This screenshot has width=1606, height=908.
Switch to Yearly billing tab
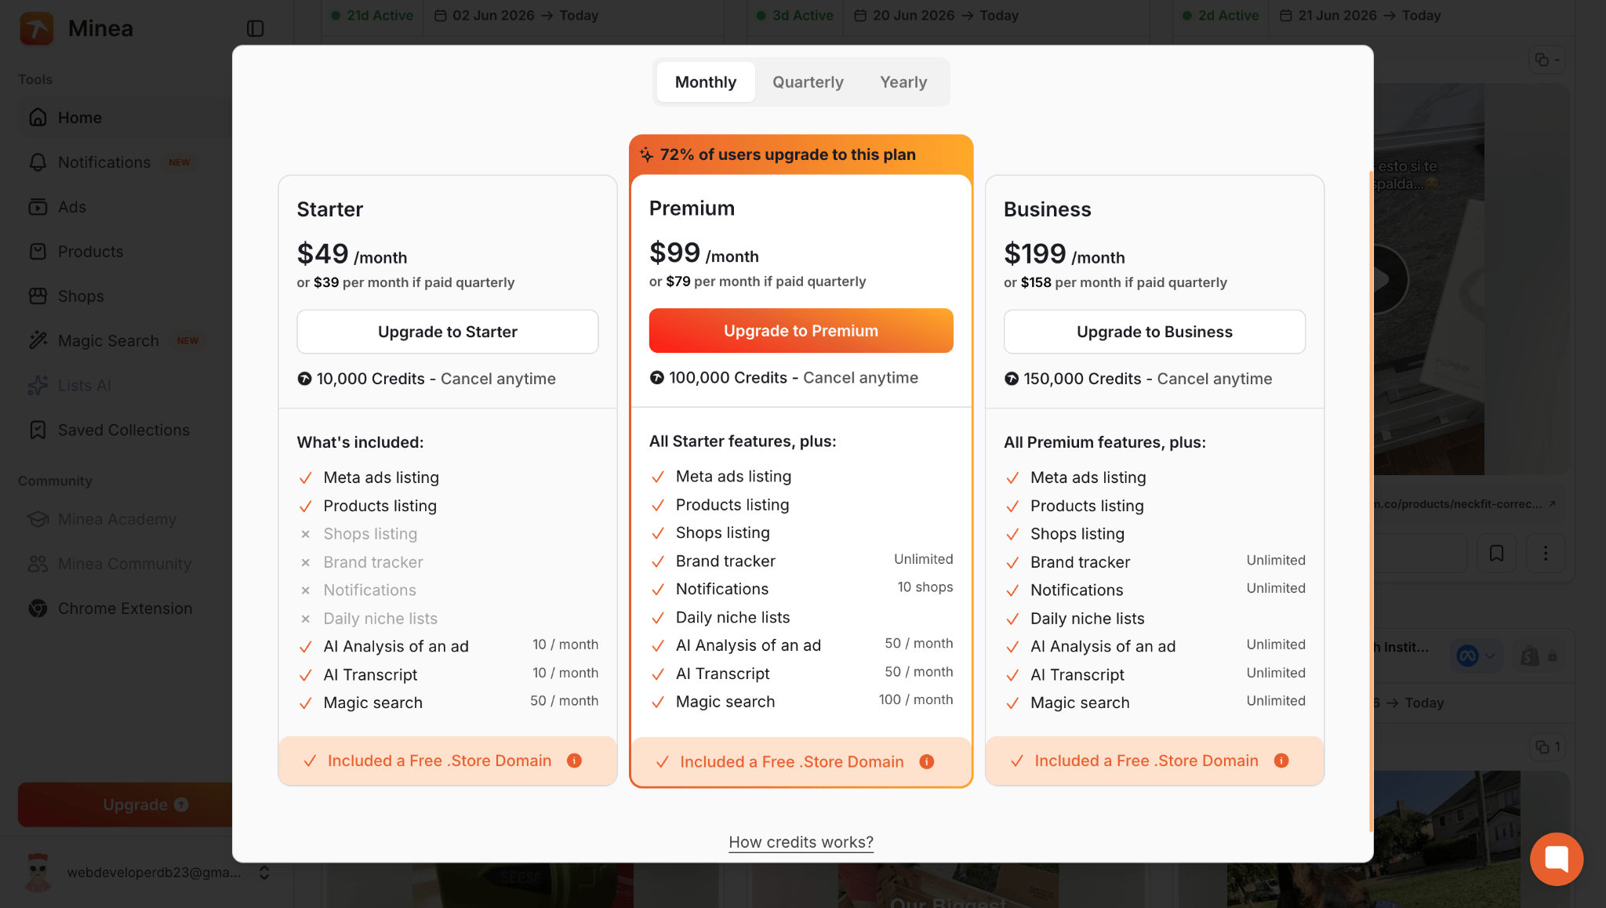tap(903, 82)
